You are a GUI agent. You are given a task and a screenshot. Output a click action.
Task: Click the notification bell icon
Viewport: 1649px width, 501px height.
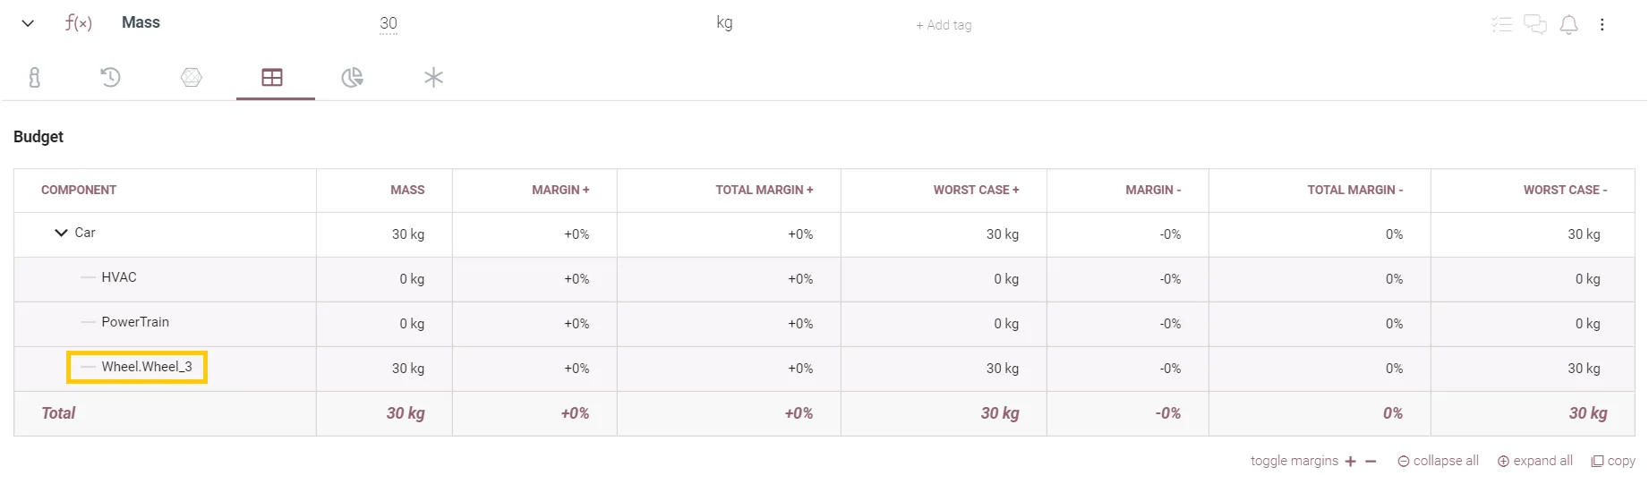click(1568, 25)
